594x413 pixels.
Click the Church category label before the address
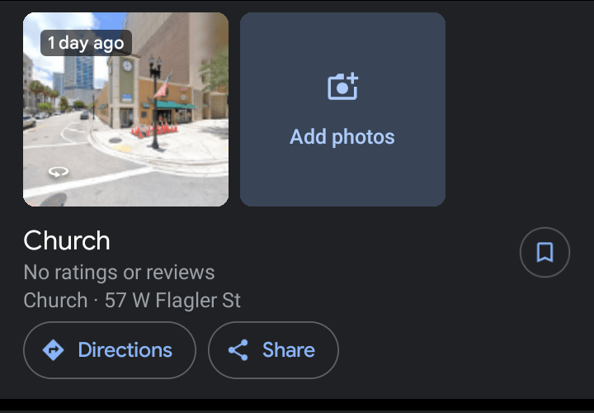click(x=55, y=300)
